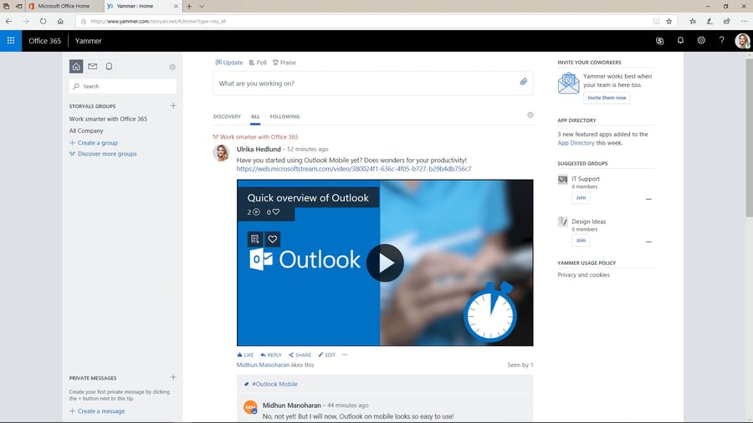
Task: Edit Ulrika Hedlund's post
Action: tap(327, 355)
